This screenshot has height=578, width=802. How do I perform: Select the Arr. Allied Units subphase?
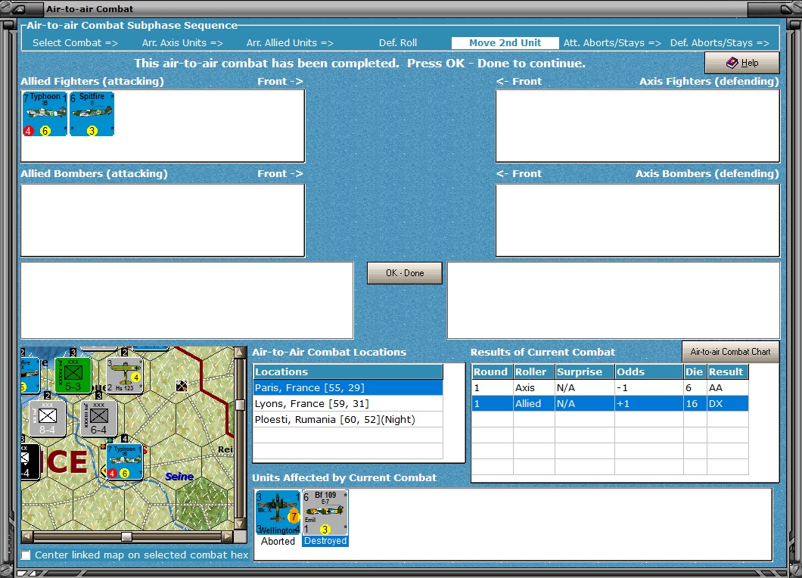point(290,43)
